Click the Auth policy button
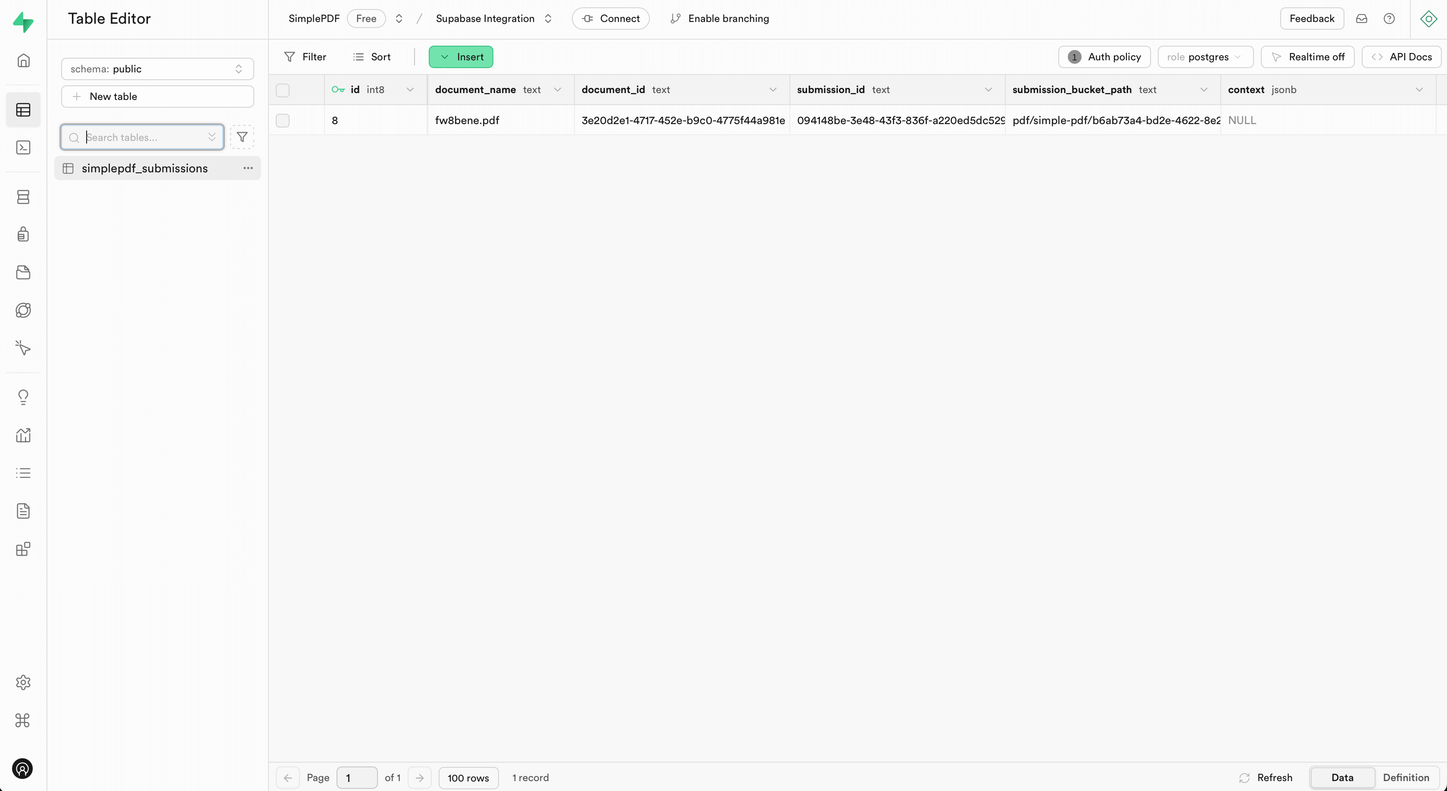This screenshot has height=791, width=1447. click(x=1104, y=56)
